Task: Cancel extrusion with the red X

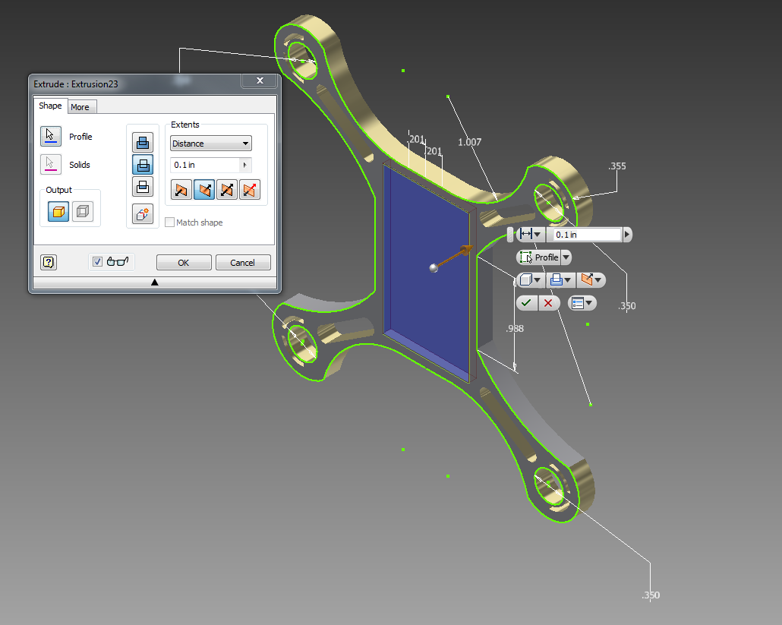Action: coord(549,303)
